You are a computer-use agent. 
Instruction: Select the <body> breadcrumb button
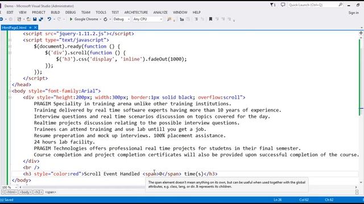(x=25, y=192)
